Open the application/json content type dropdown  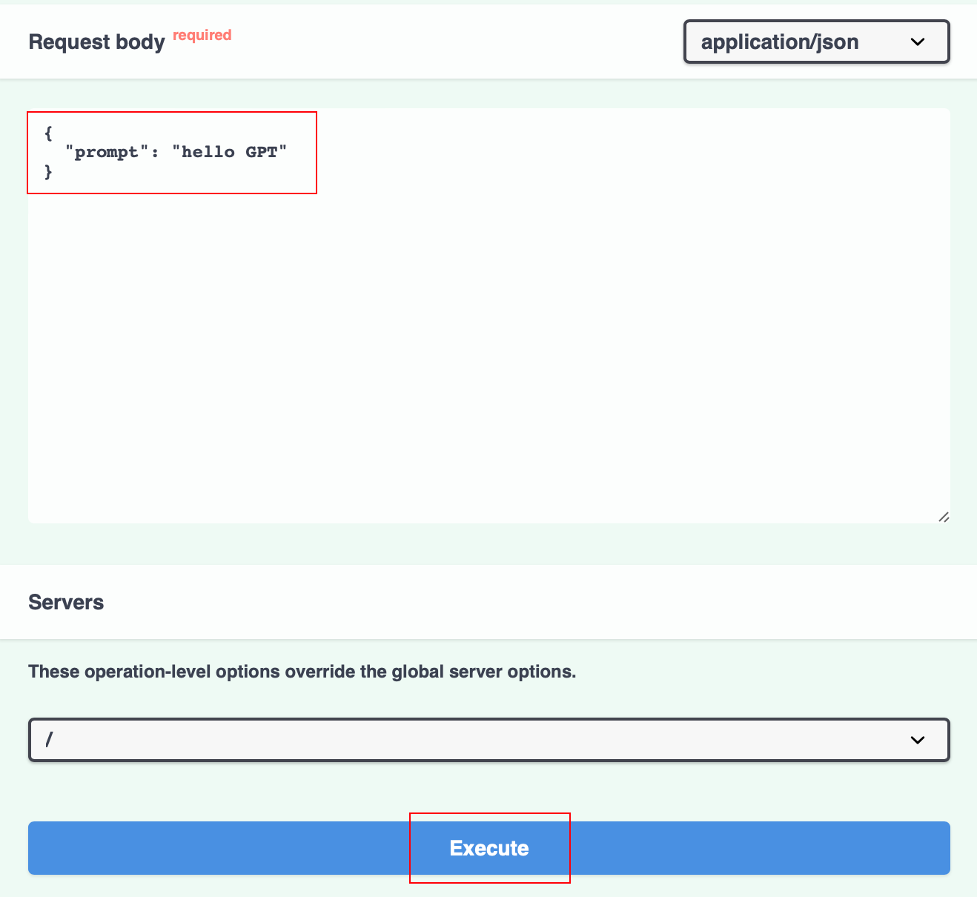816,42
